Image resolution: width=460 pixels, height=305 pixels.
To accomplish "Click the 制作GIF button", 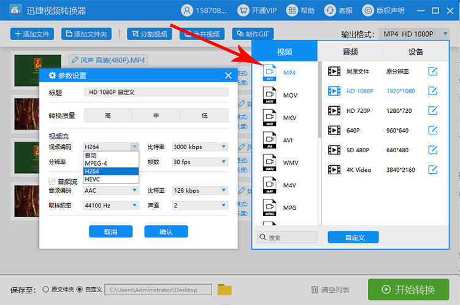I will [x=253, y=34].
